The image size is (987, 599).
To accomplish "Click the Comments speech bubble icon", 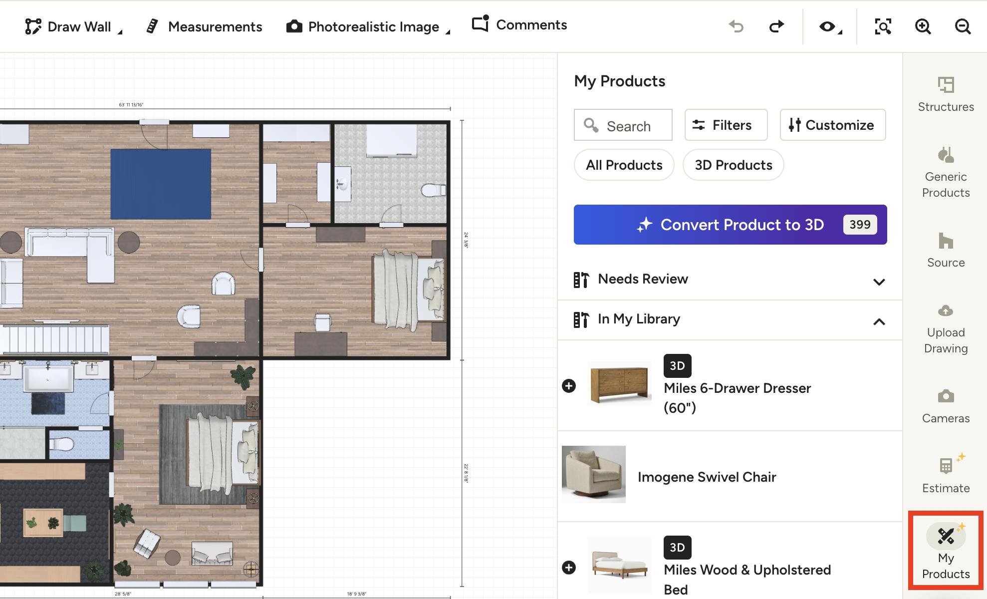I will 481,23.
